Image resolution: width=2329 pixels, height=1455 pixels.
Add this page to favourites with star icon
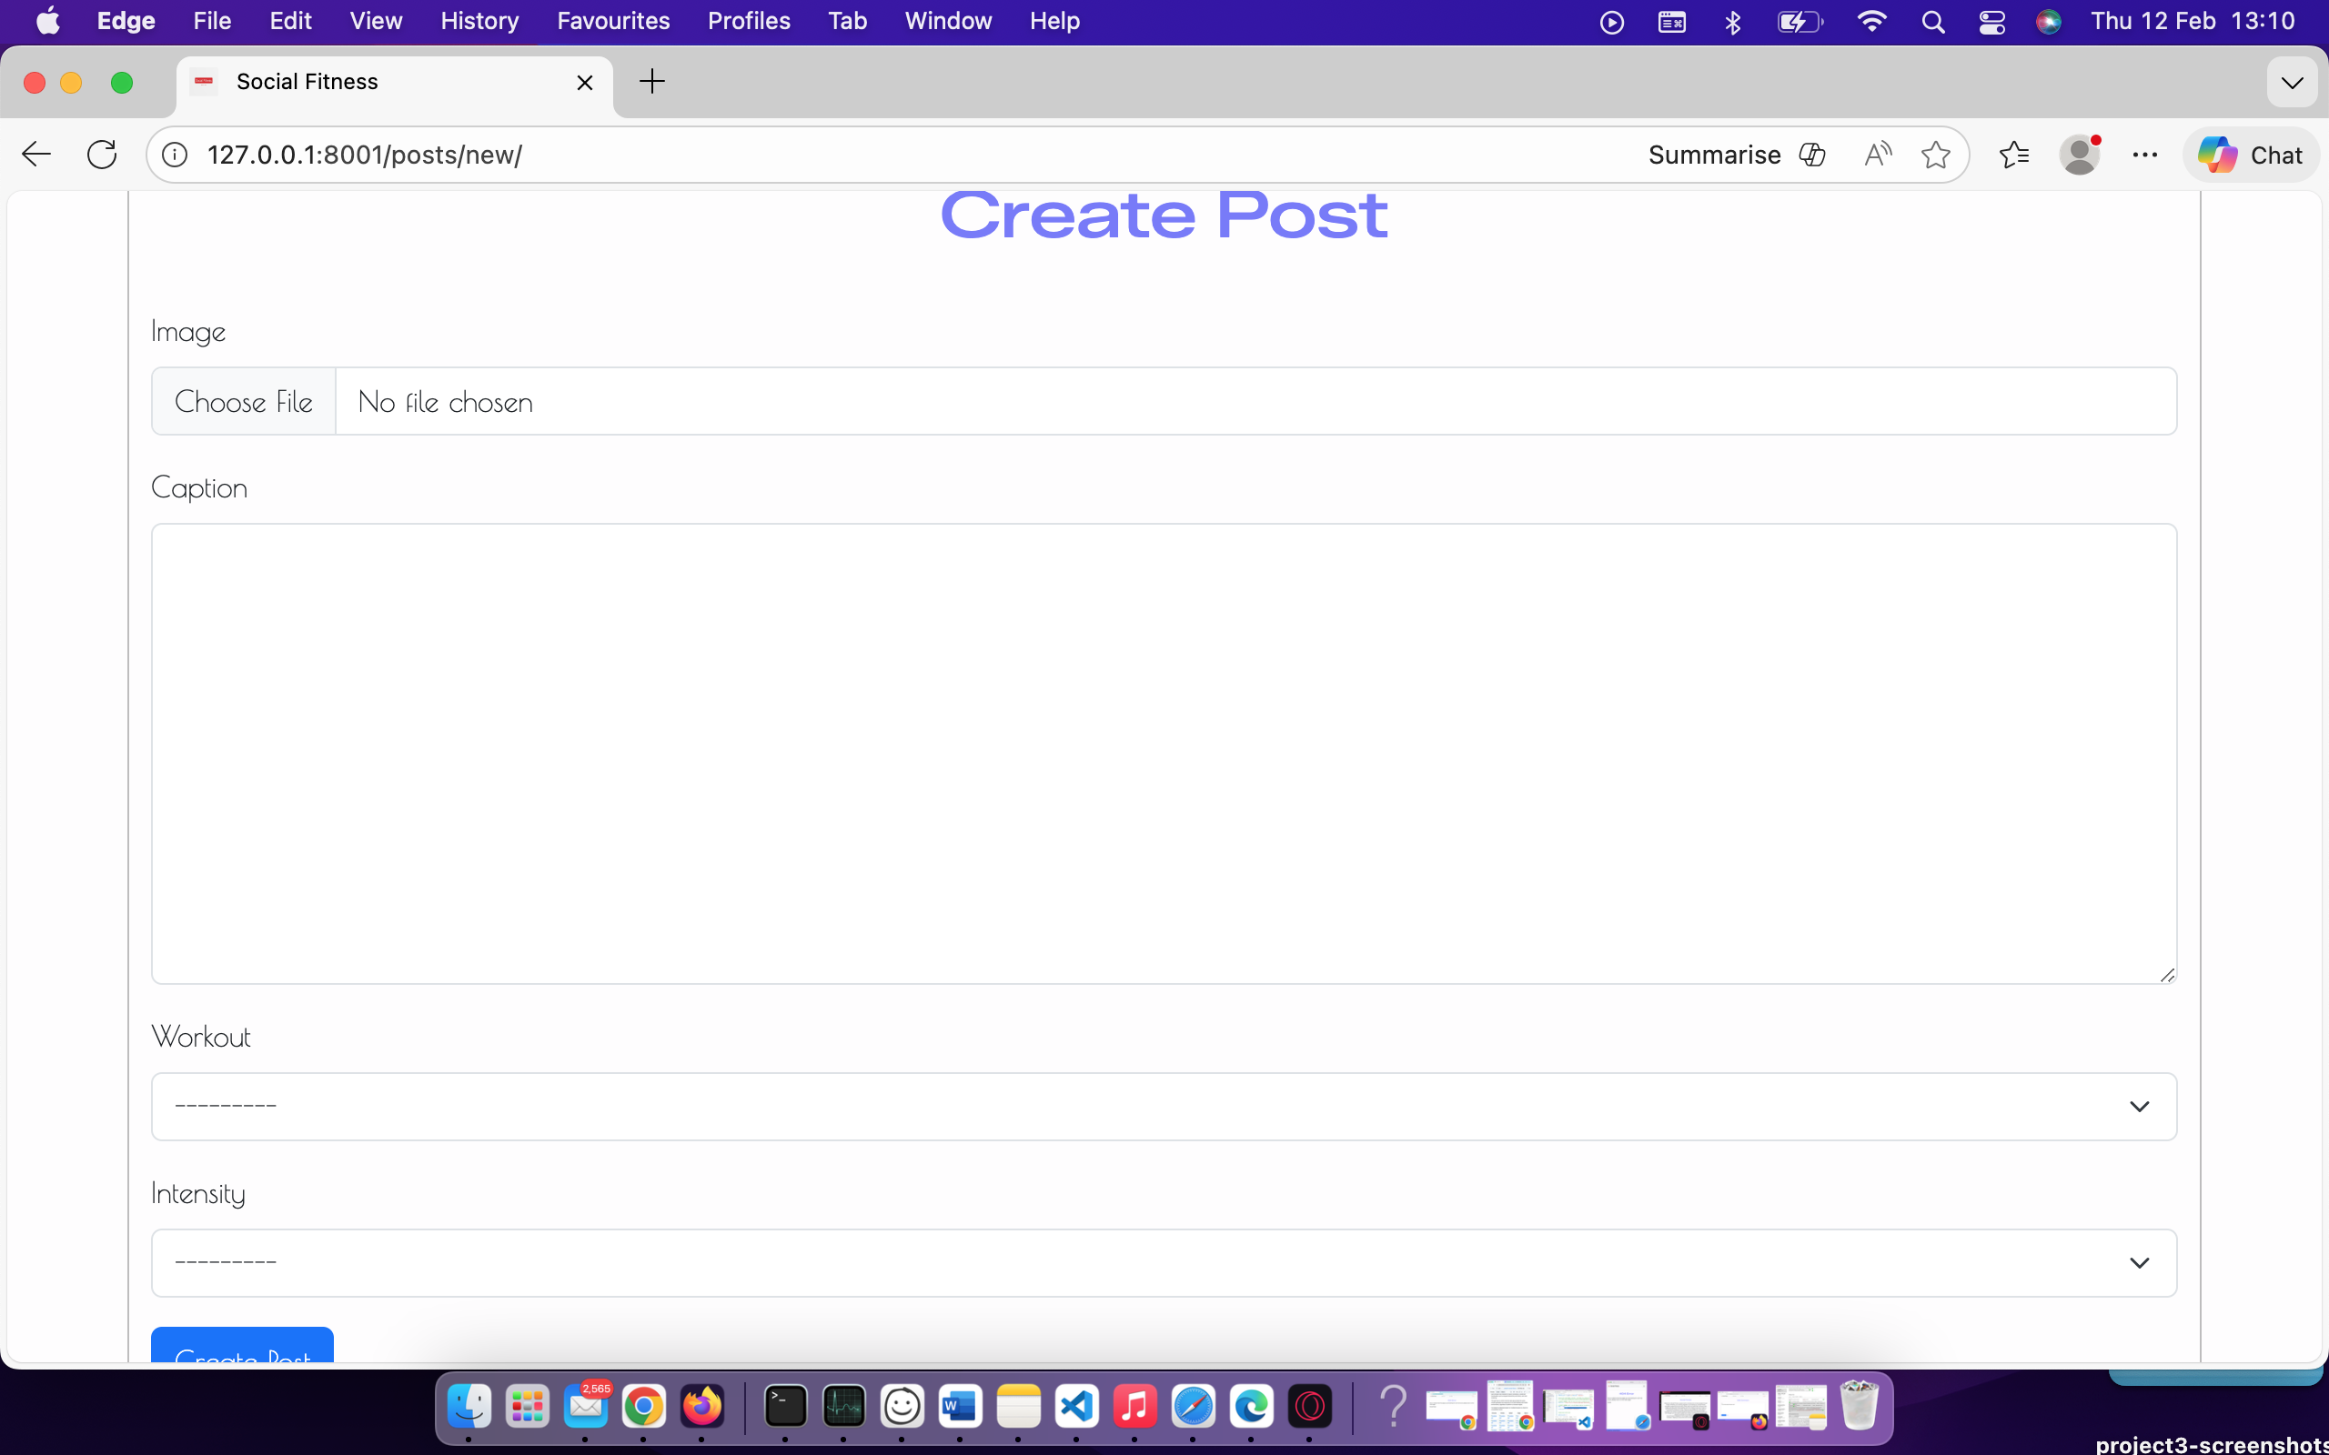1935,154
